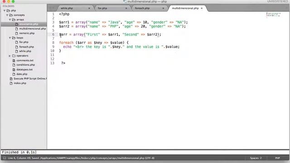The width and height of the screenshot is (290, 163).
Task: Click file icon beside foreach.php in sidebar
Action: pyautogui.click(x=17, y=47)
